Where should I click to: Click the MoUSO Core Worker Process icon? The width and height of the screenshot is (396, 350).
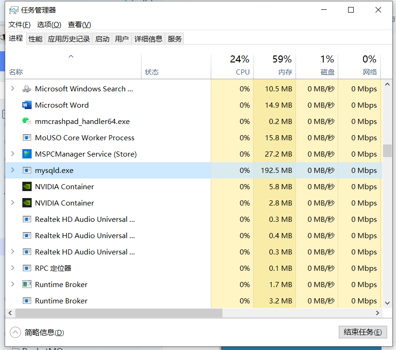27,138
